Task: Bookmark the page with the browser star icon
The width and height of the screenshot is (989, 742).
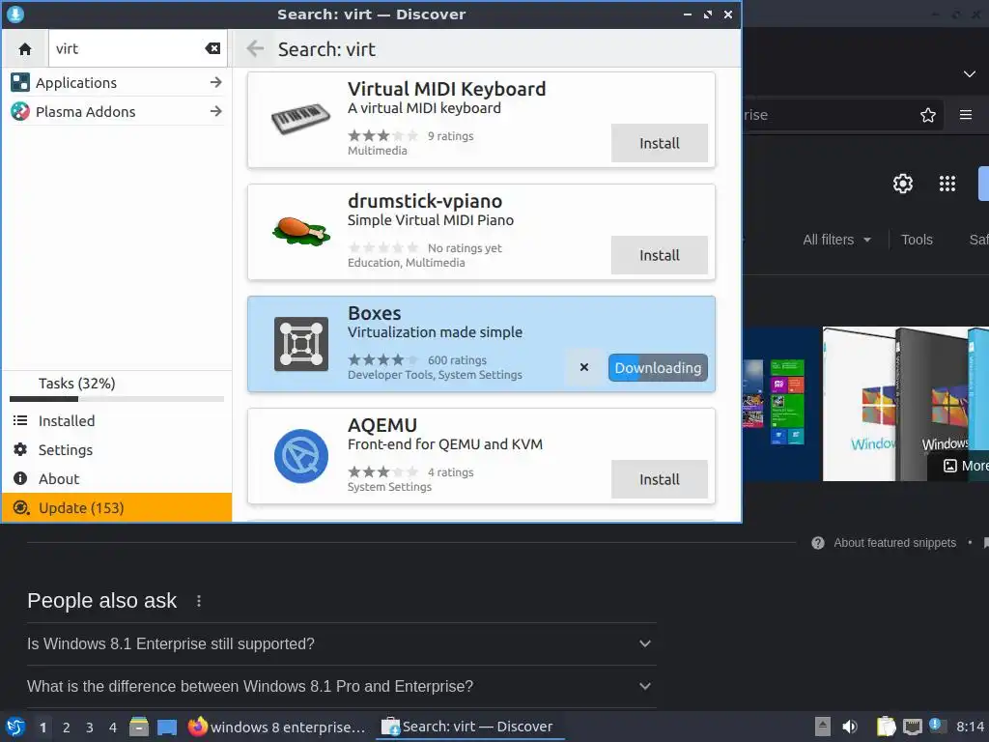Action: click(928, 115)
